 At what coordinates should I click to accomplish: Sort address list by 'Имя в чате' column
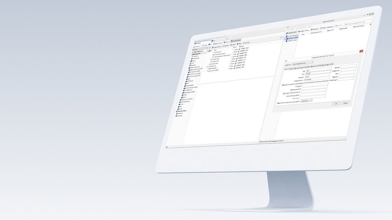[x=331, y=30]
